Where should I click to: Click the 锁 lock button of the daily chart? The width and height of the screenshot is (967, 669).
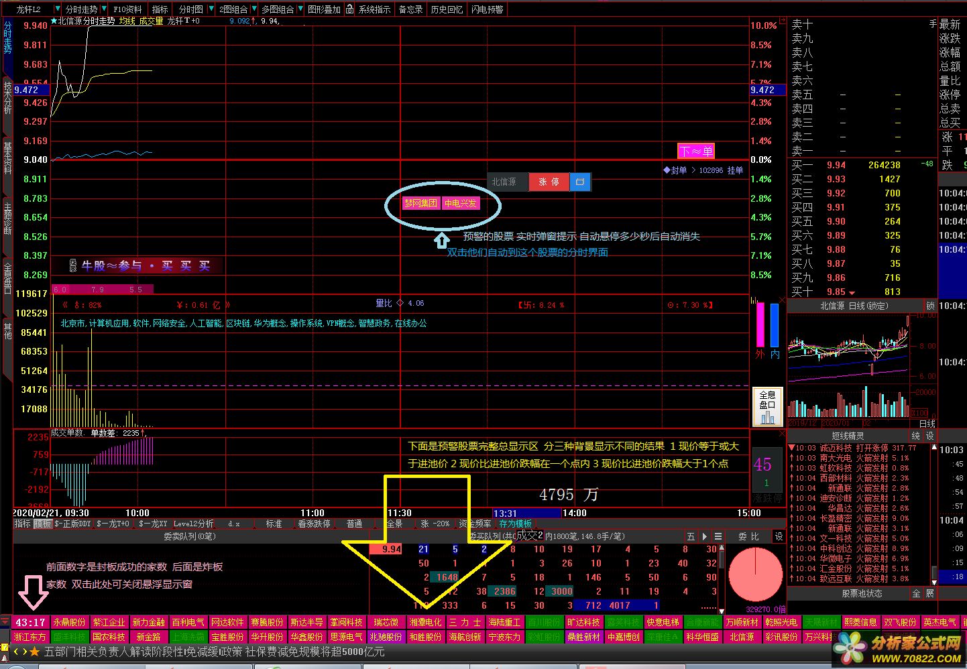tap(930, 306)
